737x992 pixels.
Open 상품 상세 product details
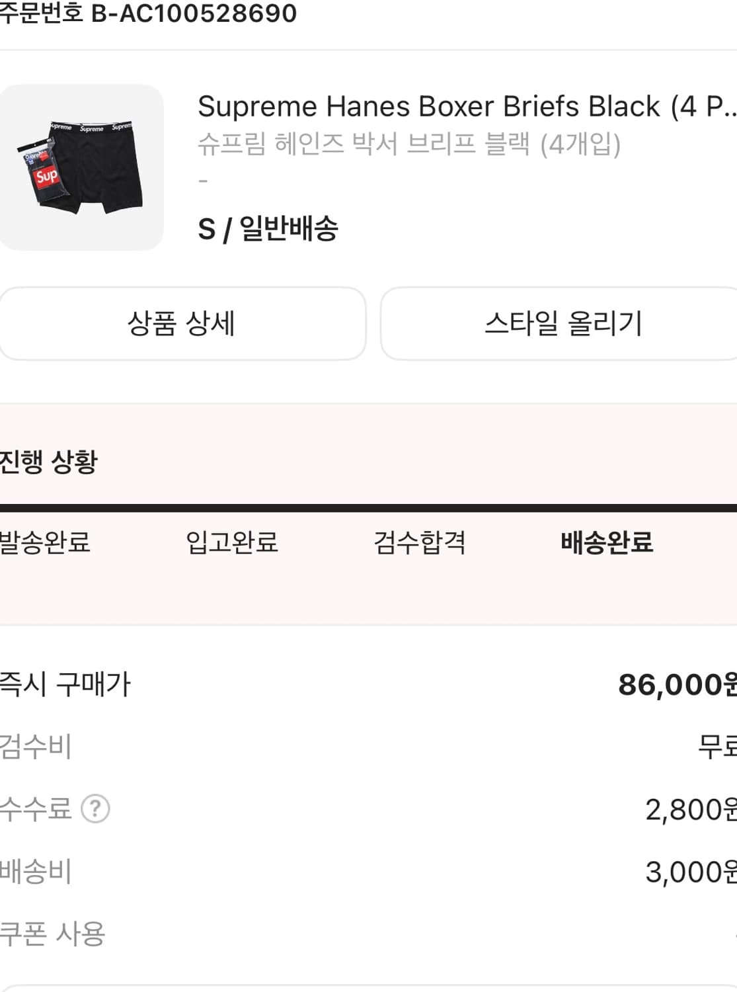(183, 323)
